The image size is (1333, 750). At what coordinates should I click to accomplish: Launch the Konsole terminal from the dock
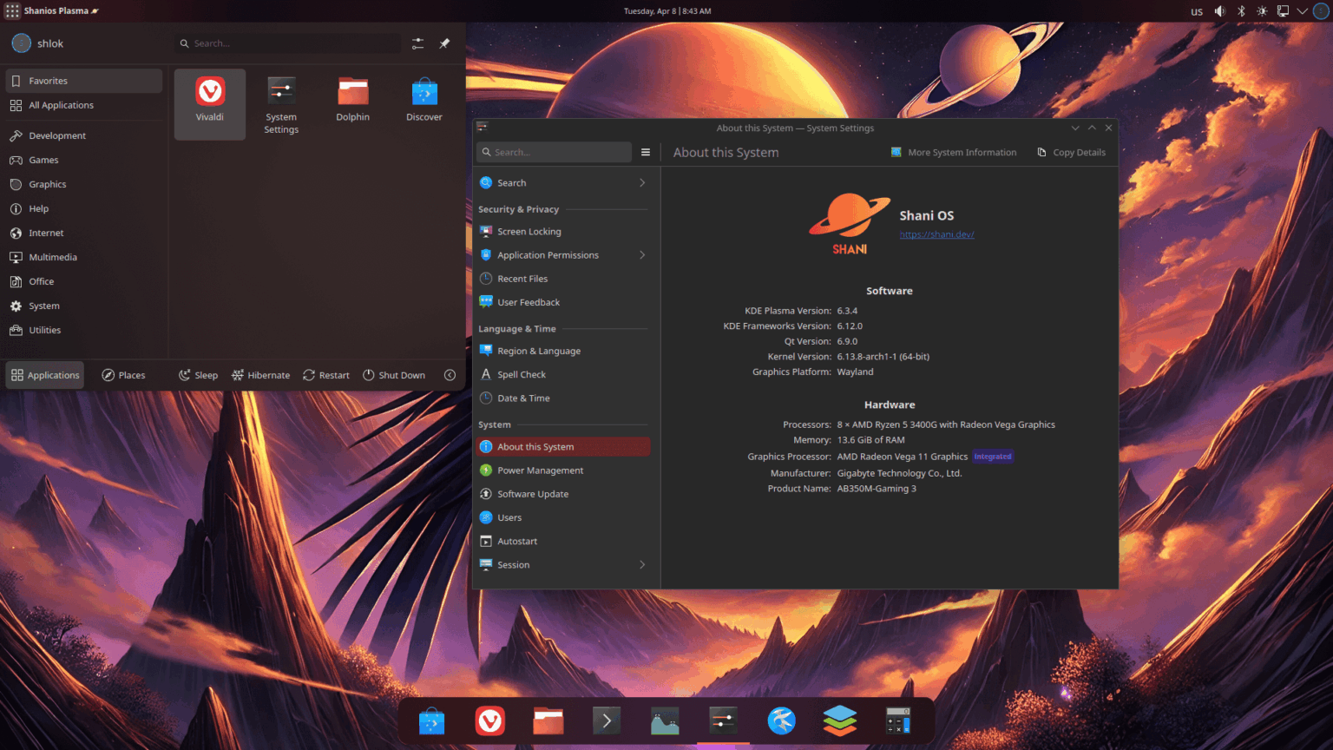[x=606, y=720]
